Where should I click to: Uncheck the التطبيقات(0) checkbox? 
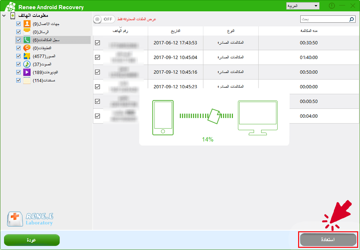point(18,48)
